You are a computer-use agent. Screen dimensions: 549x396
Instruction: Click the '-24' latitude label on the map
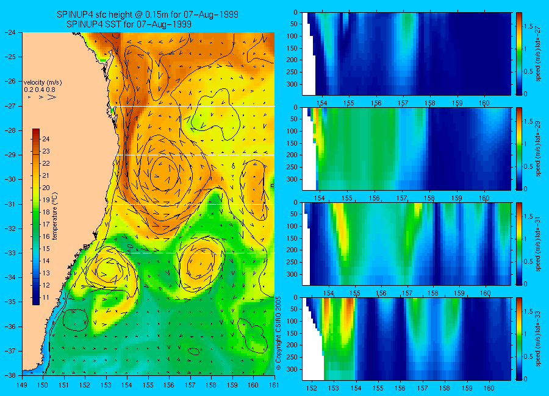[x=10, y=32]
